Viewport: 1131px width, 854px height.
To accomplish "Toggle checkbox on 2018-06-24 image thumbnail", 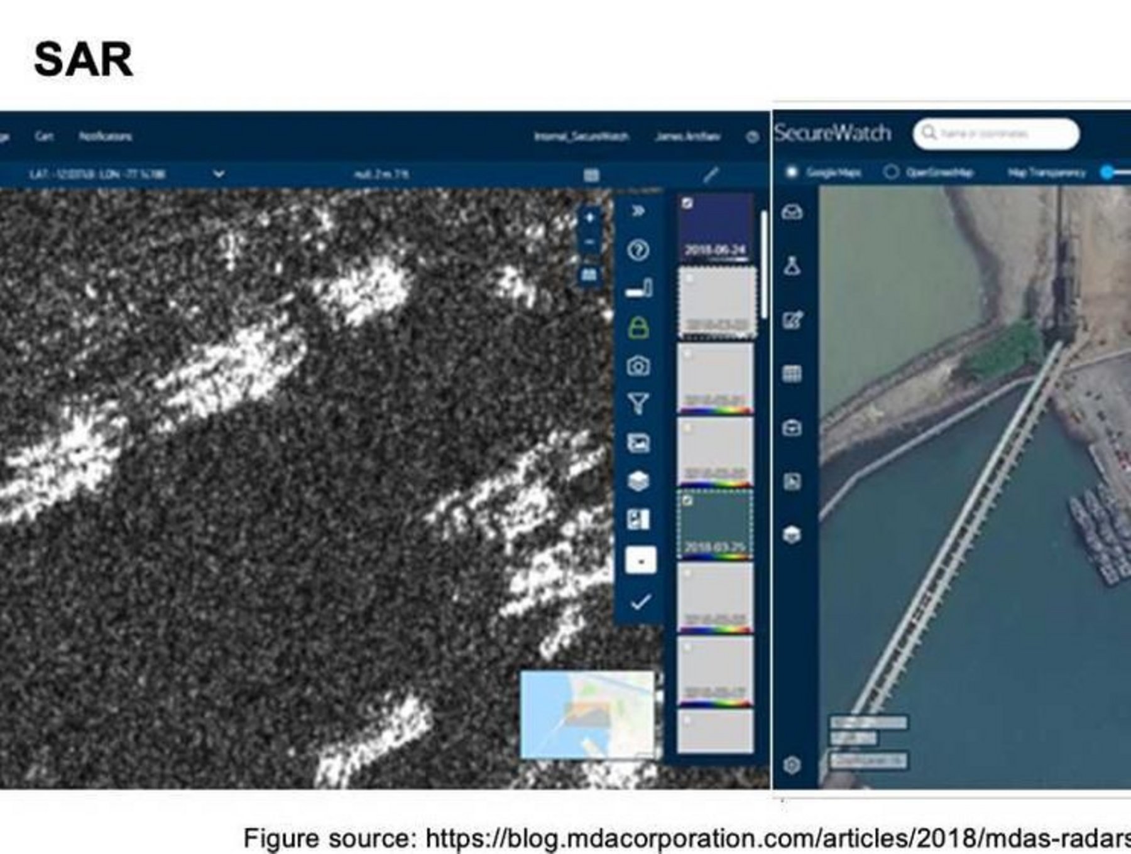I will pyautogui.click(x=688, y=203).
